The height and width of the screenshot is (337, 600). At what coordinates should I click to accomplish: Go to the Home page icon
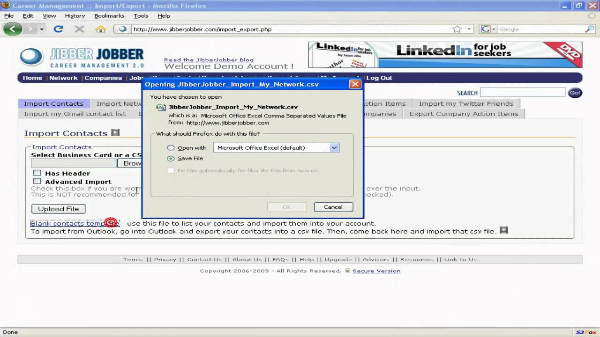click(100, 29)
